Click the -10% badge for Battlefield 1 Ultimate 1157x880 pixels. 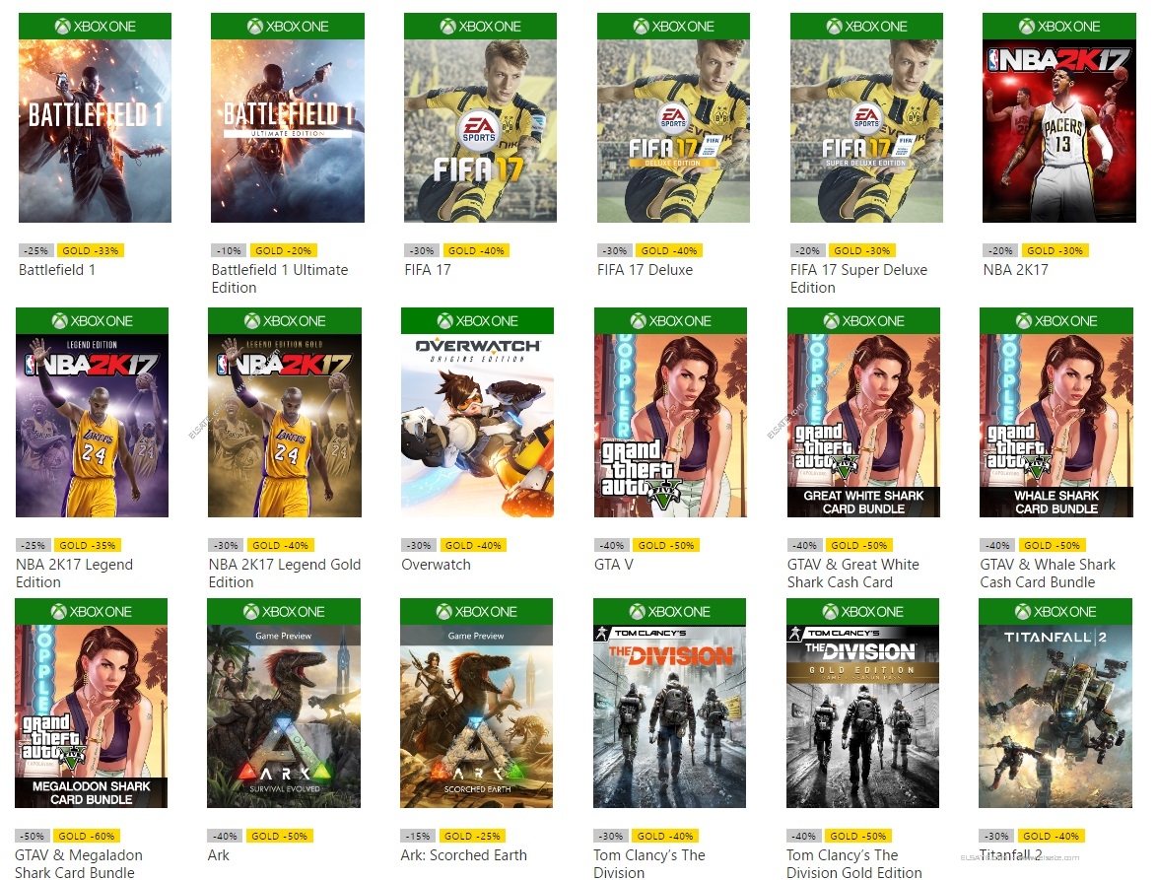point(228,251)
